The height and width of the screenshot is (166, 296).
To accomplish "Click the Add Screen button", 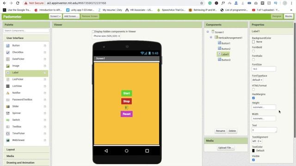I will 71,17.
